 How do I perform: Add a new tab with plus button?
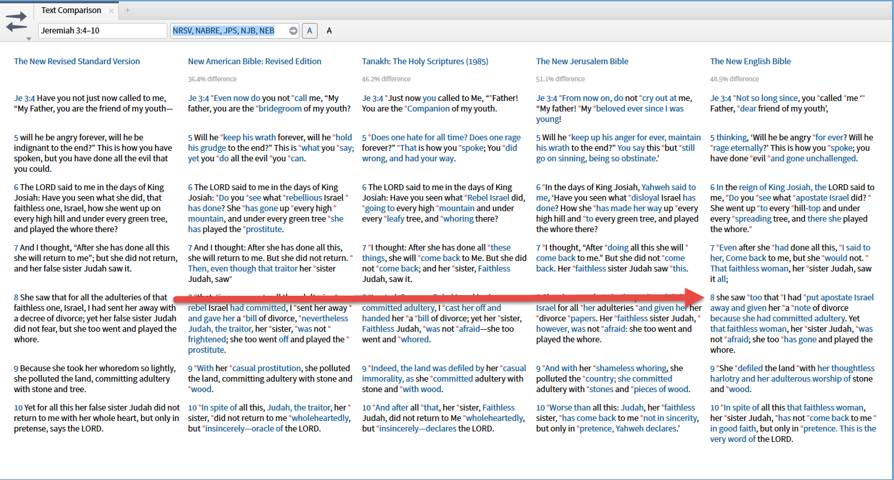[x=127, y=10]
